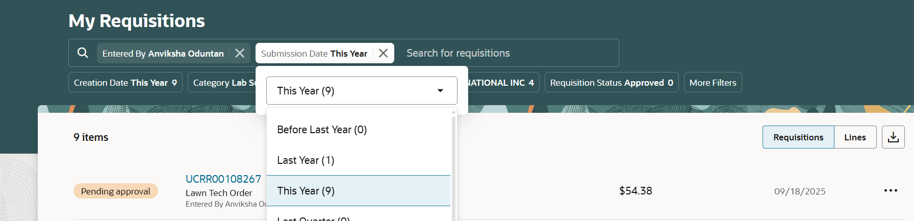Open More Filters
The image size is (914, 221).
(x=713, y=83)
